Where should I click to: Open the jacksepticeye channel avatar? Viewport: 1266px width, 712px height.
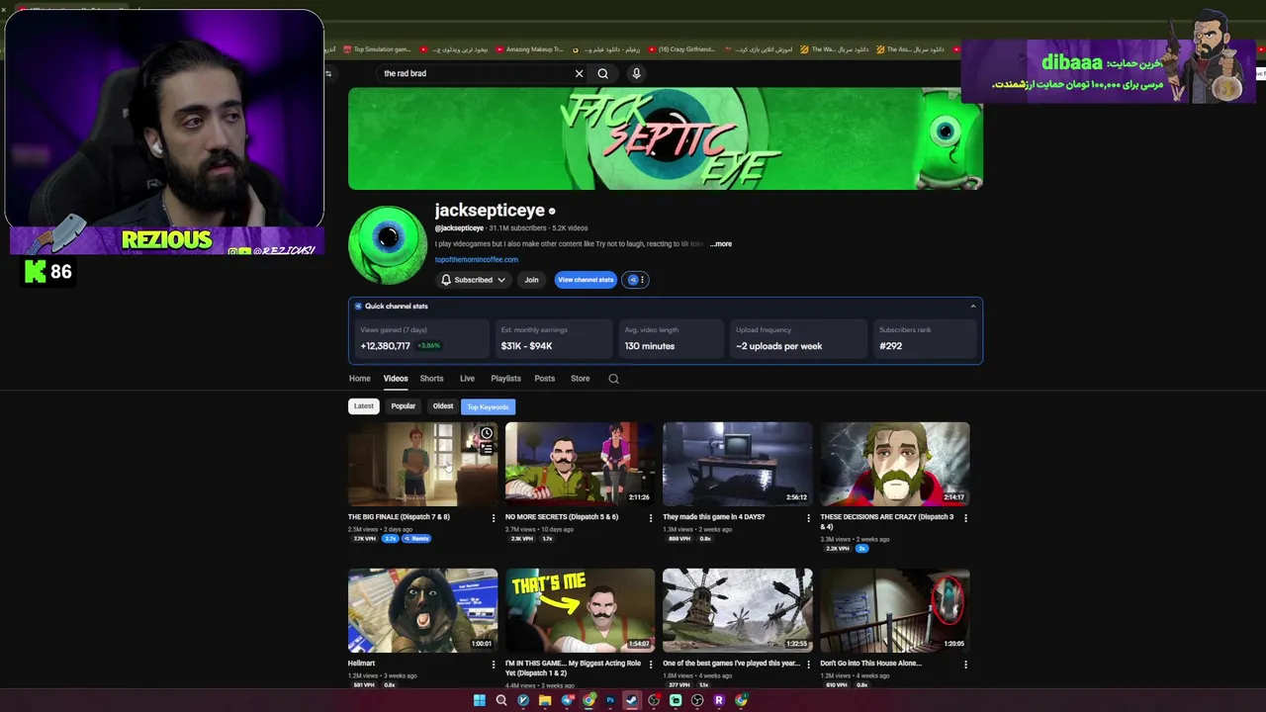(x=388, y=244)
